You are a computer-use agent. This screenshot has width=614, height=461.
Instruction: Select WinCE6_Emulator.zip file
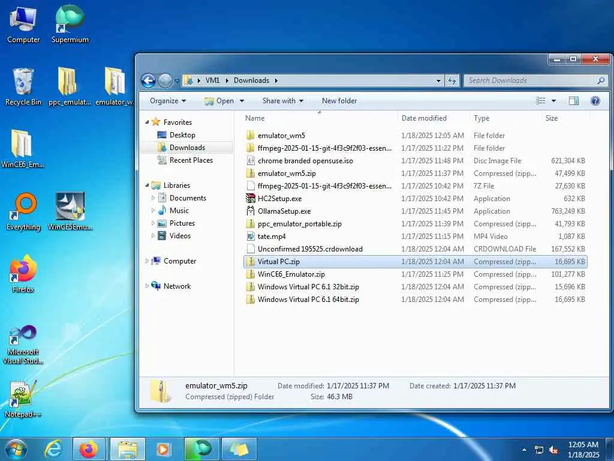[415, 274]
